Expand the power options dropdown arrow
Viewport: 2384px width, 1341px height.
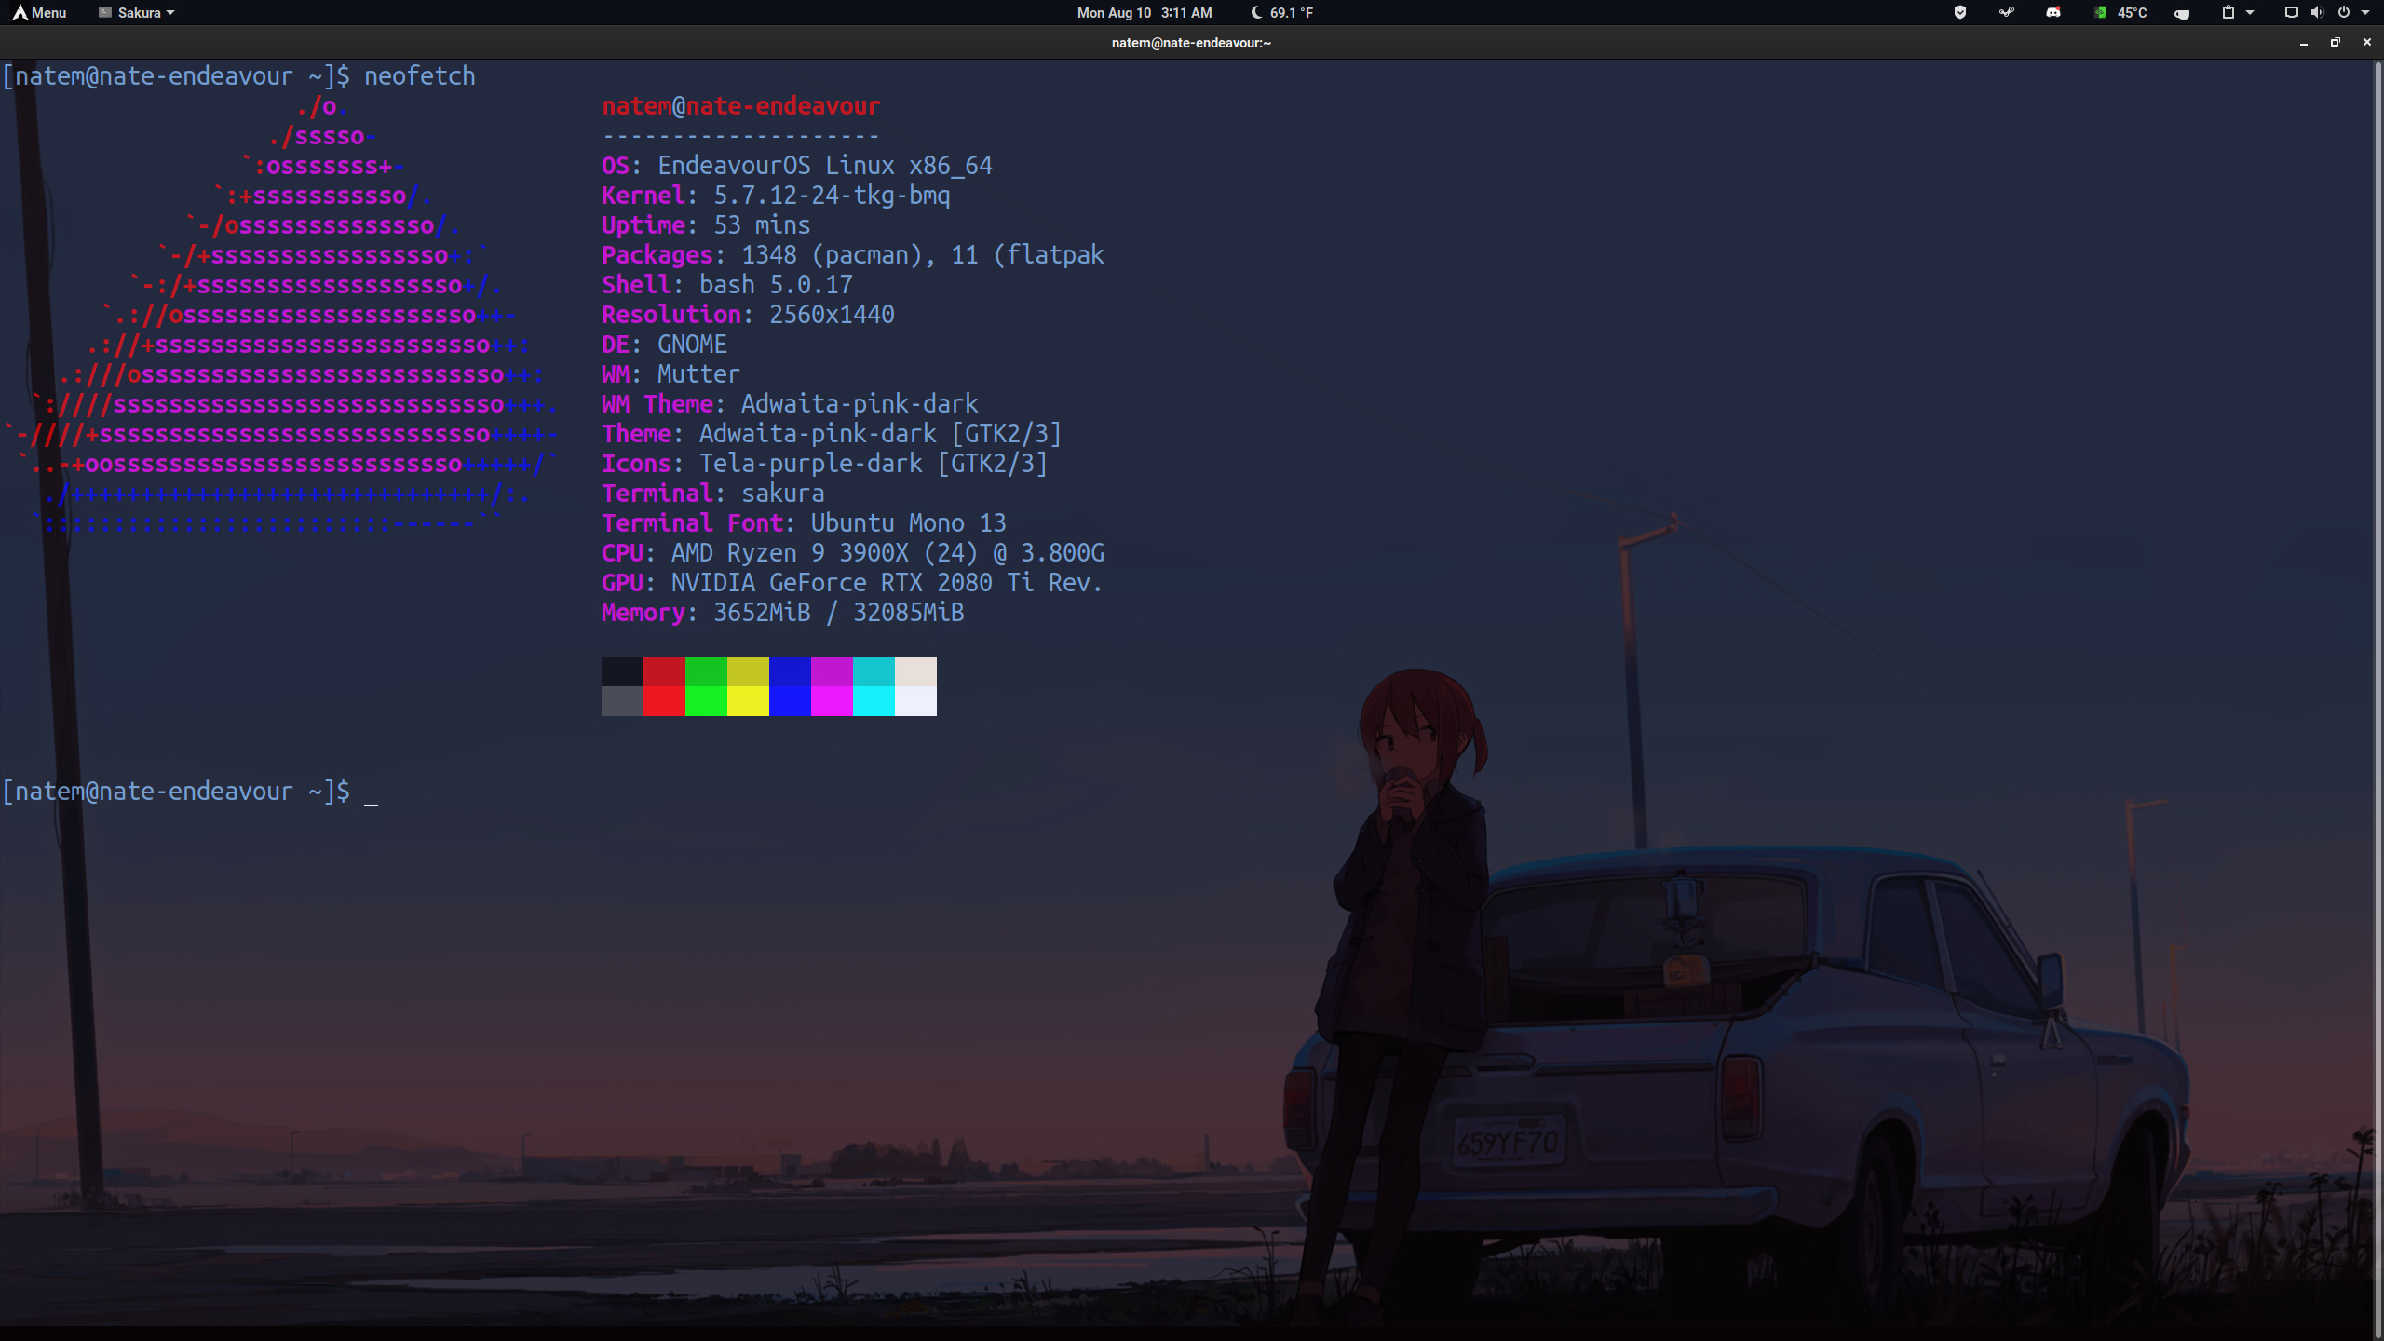[2365, 12]
